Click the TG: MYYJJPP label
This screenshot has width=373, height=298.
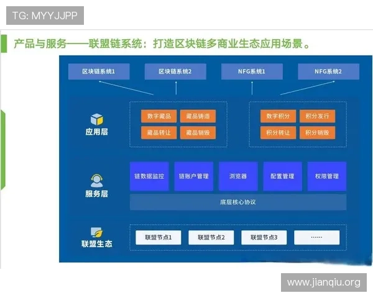point(45,16)
